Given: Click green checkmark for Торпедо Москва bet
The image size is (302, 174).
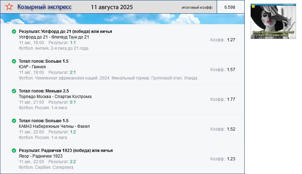Looking at the screenshot, I should tap(14, 91).
